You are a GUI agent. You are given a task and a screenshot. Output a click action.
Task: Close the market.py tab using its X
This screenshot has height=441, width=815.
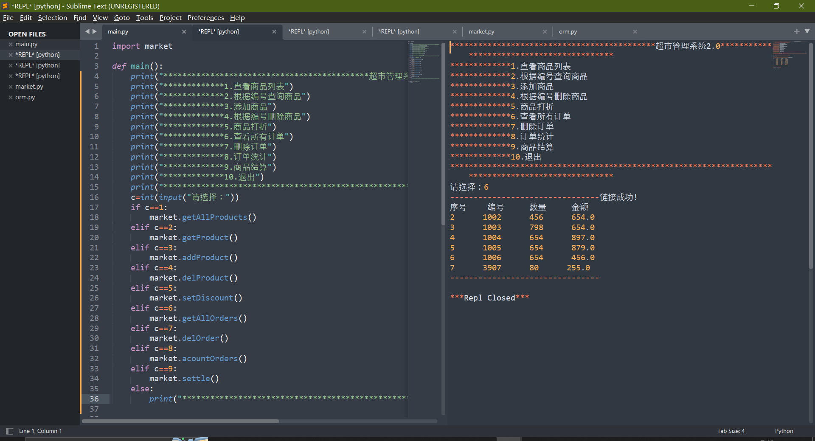tap(545, 32)
